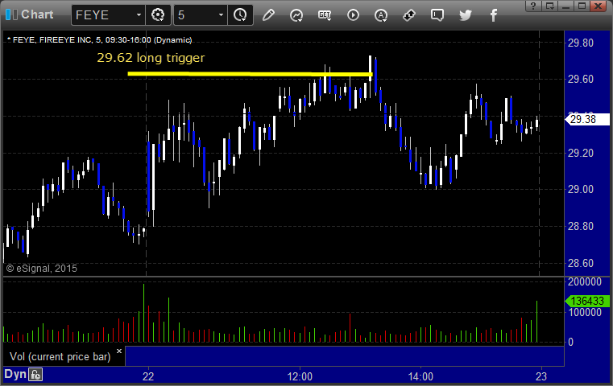Click the date label 23 on time axis
Image resolution: width=613 pixels, height=386 pixels.
(x=541, y=376)
